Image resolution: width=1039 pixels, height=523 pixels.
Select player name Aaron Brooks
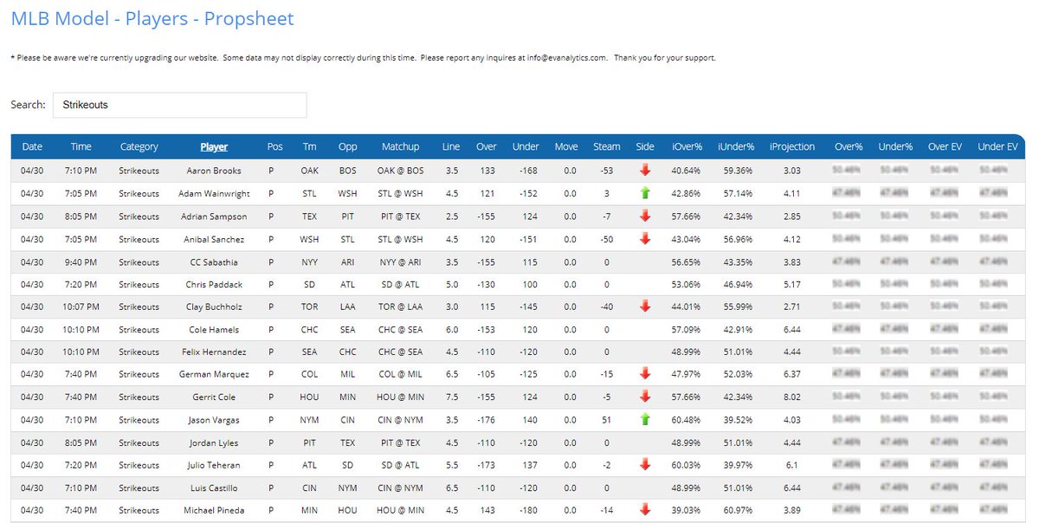point(214,171)
